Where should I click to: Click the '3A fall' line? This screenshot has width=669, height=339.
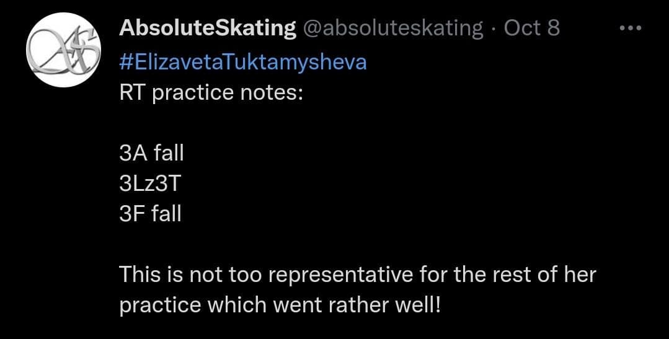(151, 154)
